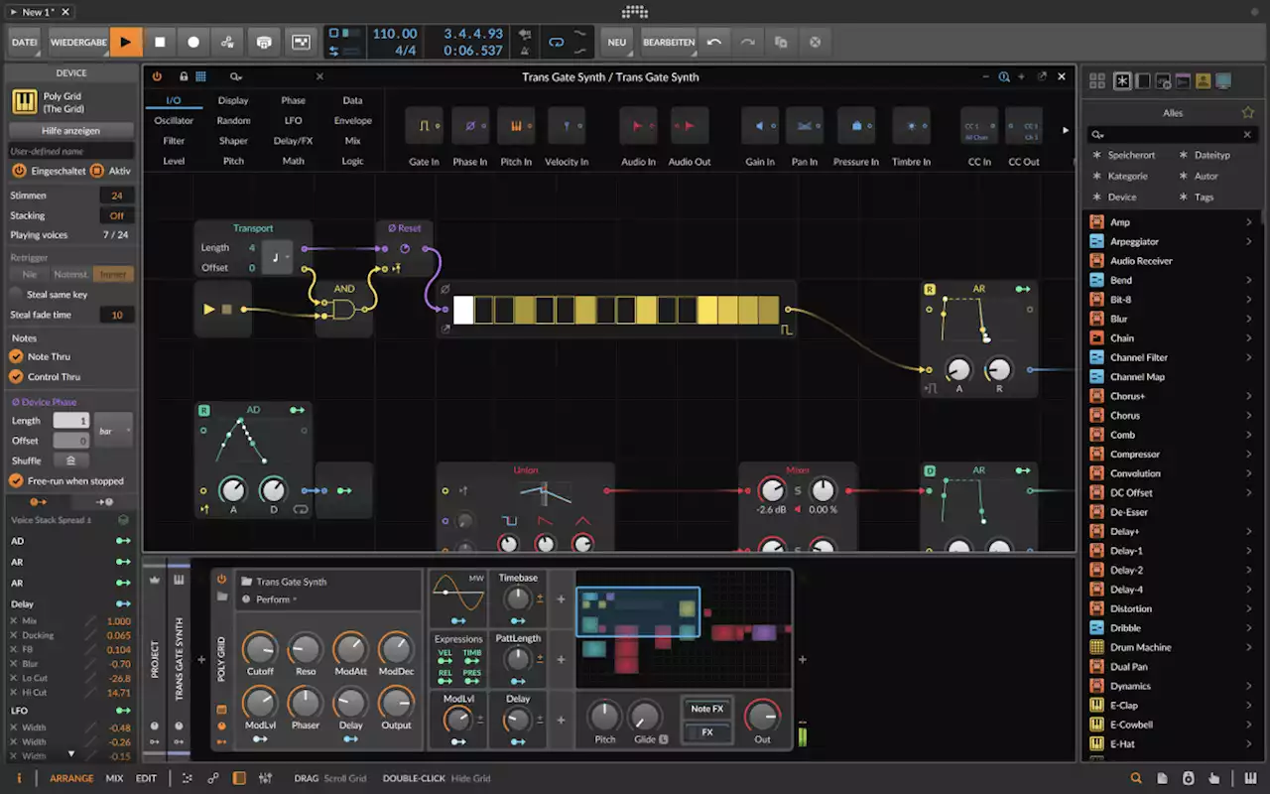
Task: Open the Delay/FX module category
Action: point(293,141)
